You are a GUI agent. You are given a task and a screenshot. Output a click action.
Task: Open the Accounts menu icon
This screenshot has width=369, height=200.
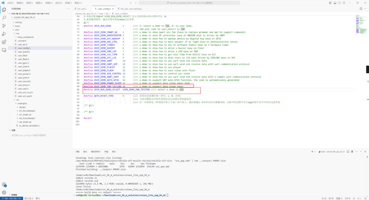4,185
